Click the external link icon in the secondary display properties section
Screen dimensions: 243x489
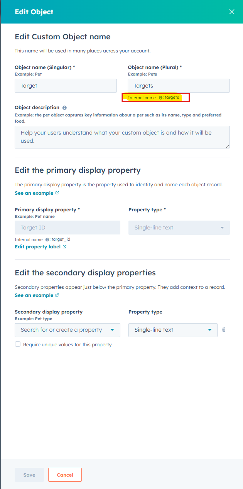click(x=57, y=295)
